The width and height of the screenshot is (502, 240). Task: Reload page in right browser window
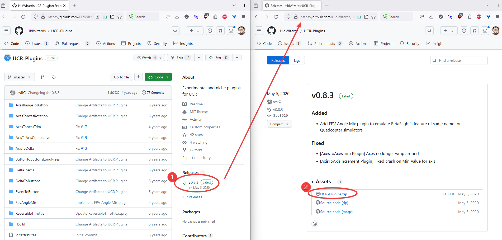coord(276,17)
